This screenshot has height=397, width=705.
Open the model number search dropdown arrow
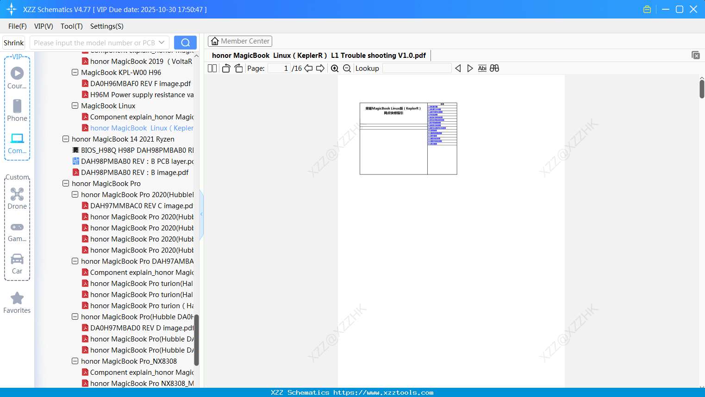(162, 43)
